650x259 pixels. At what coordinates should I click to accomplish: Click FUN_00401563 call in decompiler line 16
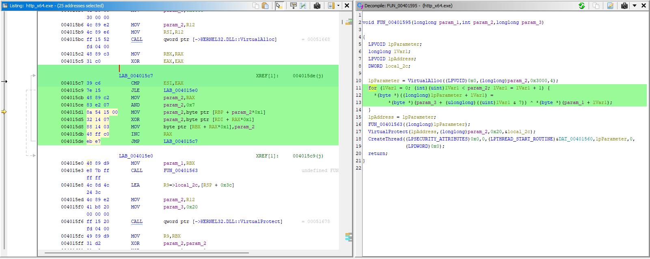tap(385, 124)
